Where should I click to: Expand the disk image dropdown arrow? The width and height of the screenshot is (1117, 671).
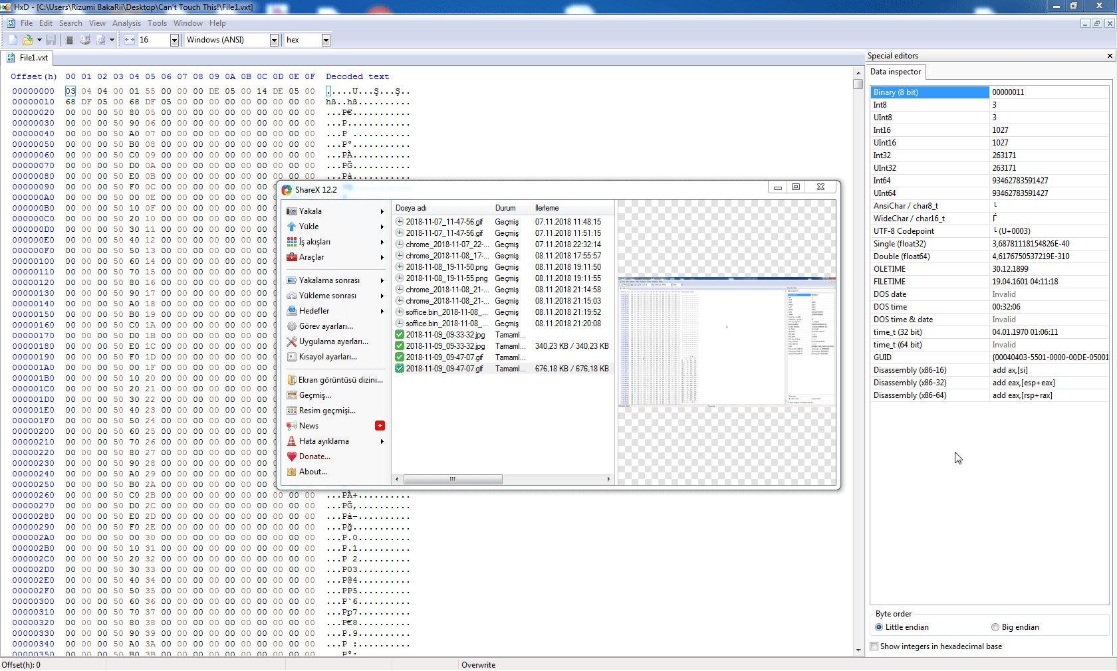112,40
